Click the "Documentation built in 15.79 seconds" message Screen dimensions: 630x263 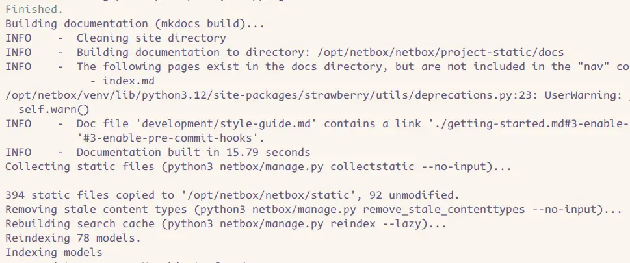click(x=193, y=153)
